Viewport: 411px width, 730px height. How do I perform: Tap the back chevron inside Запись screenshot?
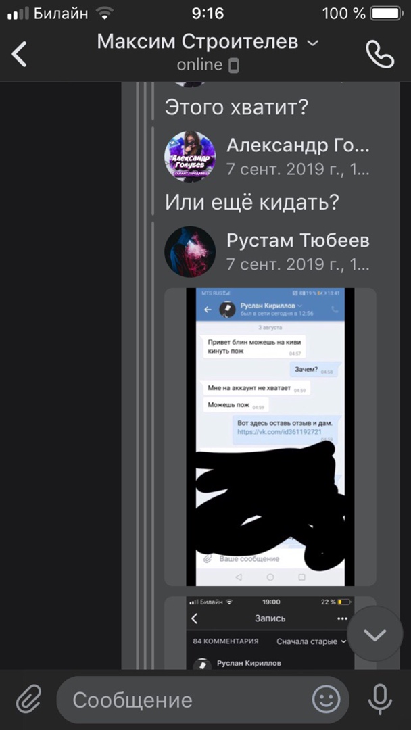(x=195, y=618)
